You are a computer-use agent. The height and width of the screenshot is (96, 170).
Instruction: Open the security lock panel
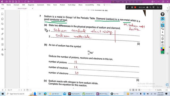click(x=2, y=39)
